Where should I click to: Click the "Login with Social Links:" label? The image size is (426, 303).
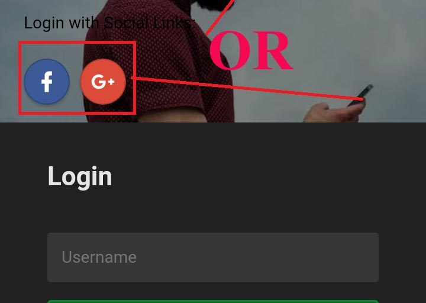109,22
